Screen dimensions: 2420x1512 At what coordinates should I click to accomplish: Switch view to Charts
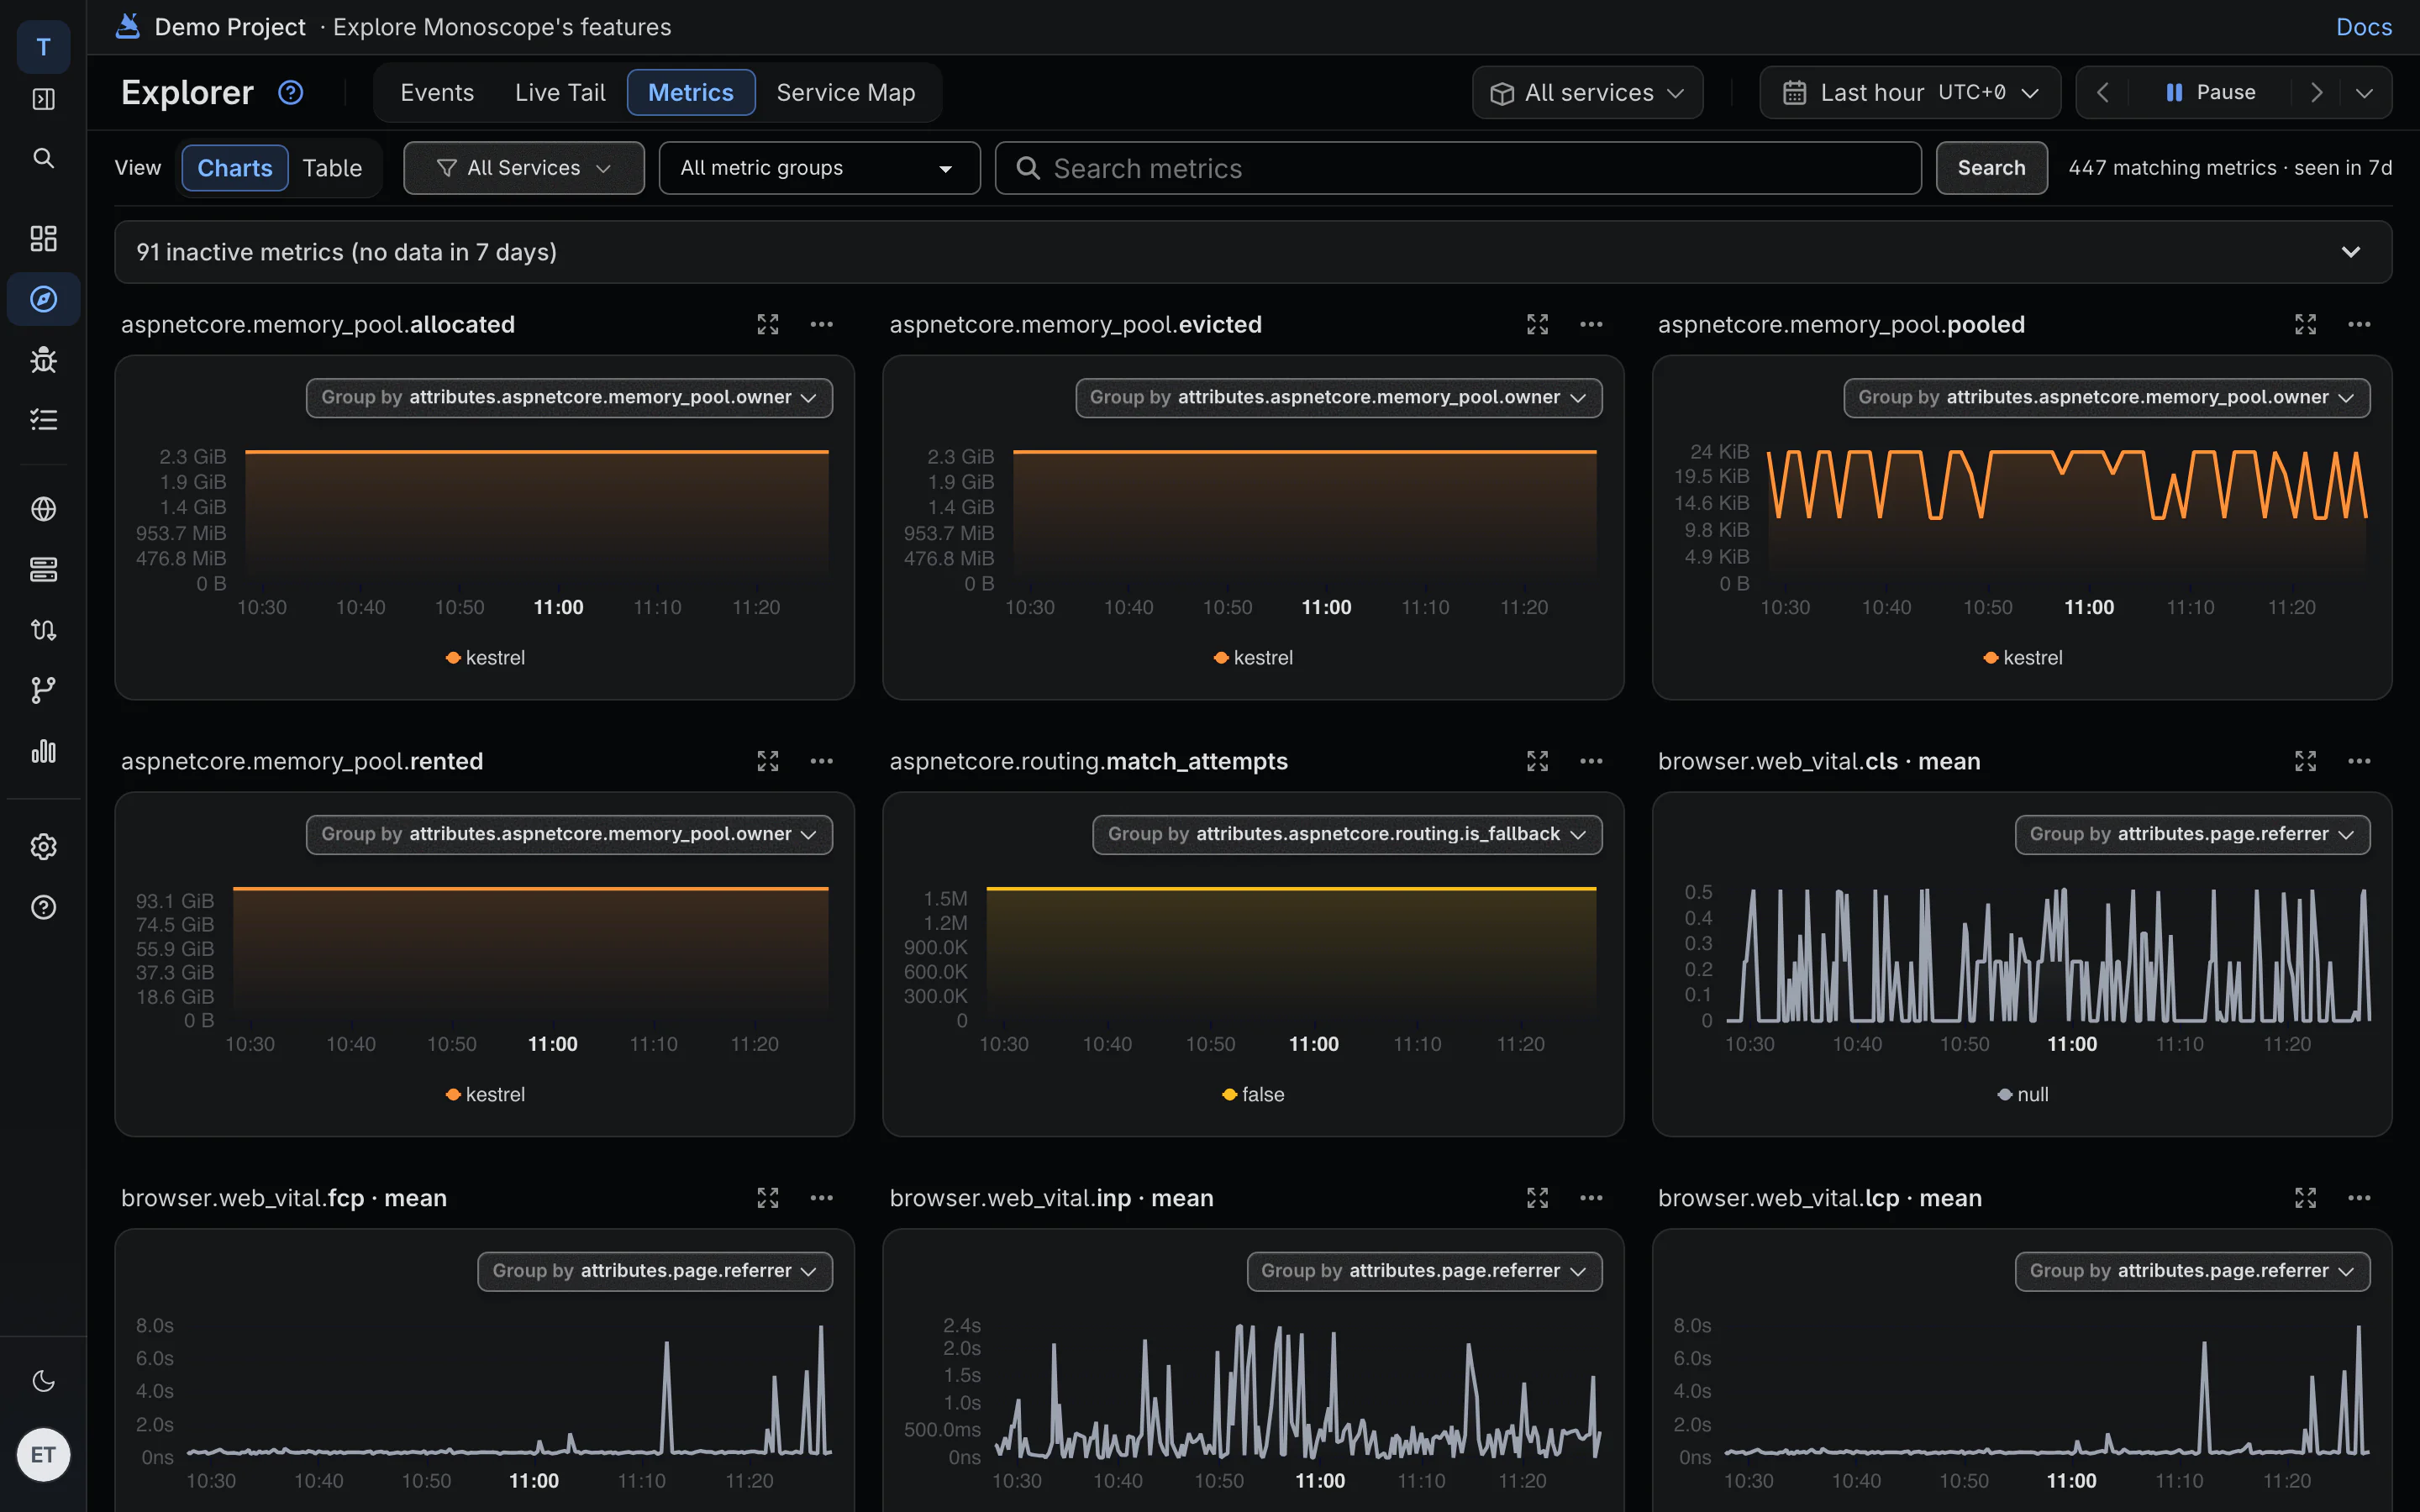tap(235, 168)
